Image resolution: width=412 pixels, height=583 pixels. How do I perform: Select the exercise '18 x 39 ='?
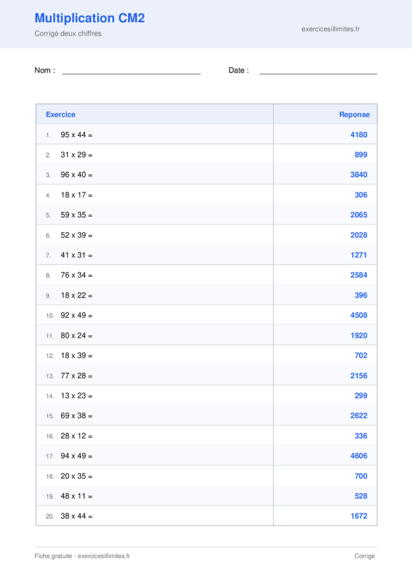pyautogui.click(x=76, y=355)
